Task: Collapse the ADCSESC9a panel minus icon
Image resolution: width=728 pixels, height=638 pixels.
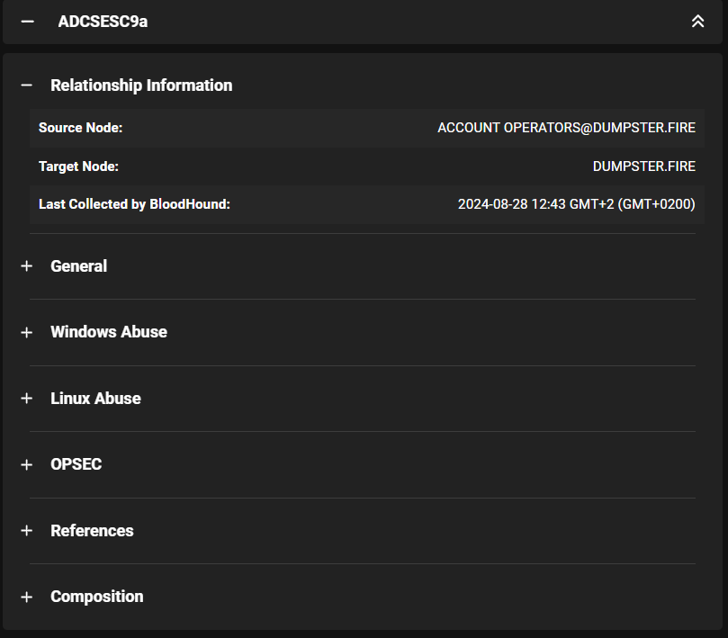Action: (27, 22)
